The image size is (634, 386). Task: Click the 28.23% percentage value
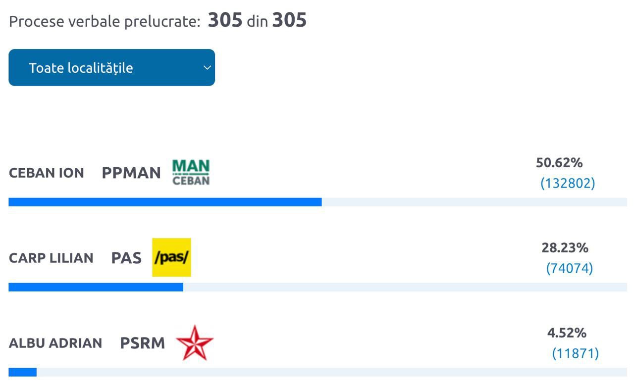(565, 247)
